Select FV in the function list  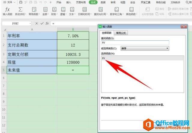click(142, 58)
